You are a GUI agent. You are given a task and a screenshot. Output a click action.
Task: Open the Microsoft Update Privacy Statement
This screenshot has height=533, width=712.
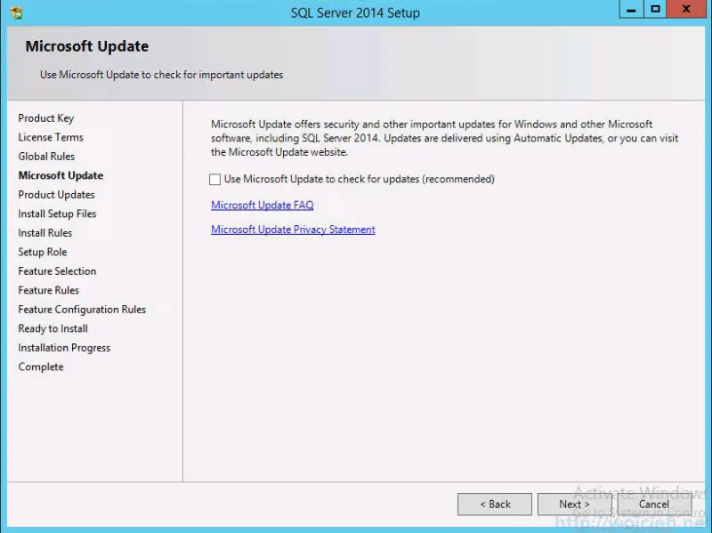click(293, 230)
